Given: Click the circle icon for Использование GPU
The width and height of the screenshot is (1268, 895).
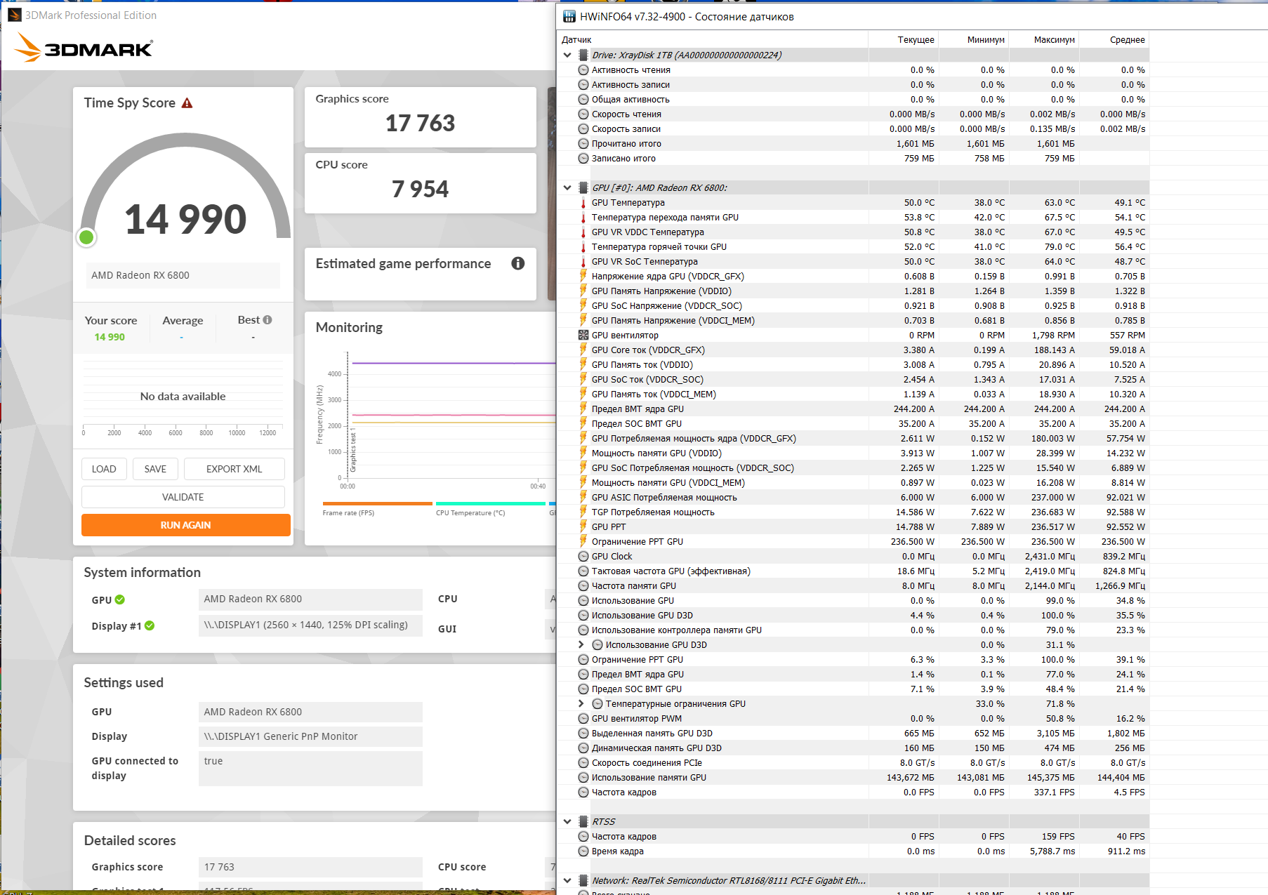Looking at the screenshot, I should point(583,600).
